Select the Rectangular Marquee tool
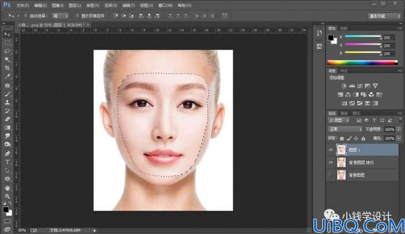This screenshot has width=405, height=234. pyautogui.click(x=7, y=43)
